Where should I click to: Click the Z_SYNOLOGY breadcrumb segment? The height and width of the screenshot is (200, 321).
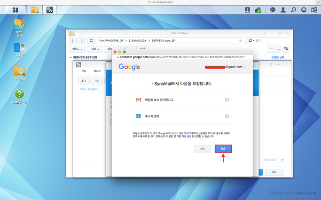[x=138, y=41]
